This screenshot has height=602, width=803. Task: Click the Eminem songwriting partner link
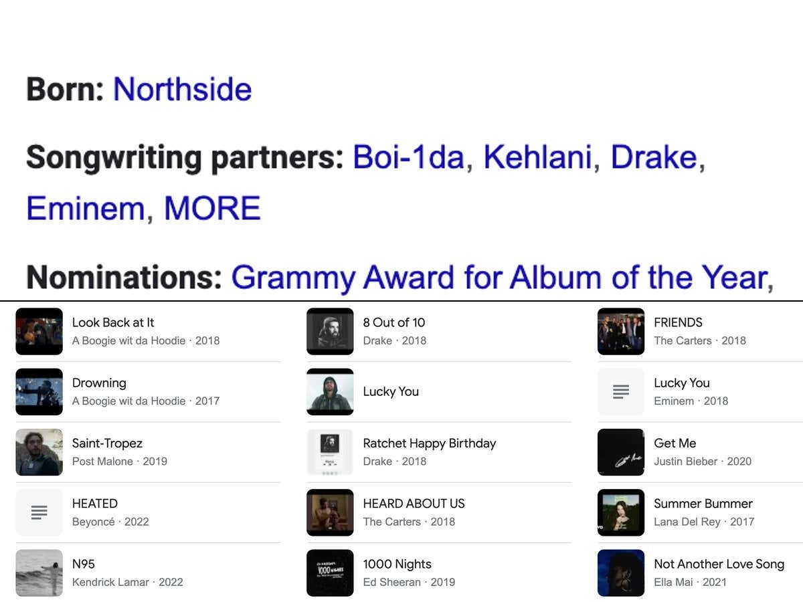pos(85,208)
